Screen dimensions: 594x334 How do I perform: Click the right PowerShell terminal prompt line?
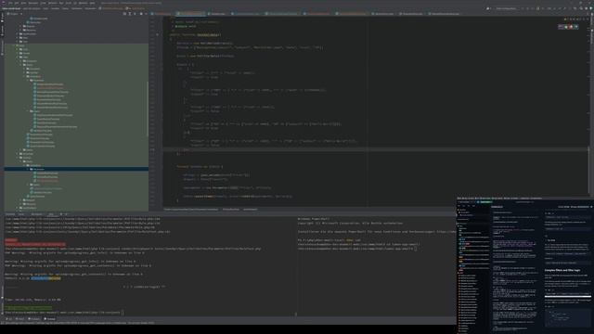(356, 249)
